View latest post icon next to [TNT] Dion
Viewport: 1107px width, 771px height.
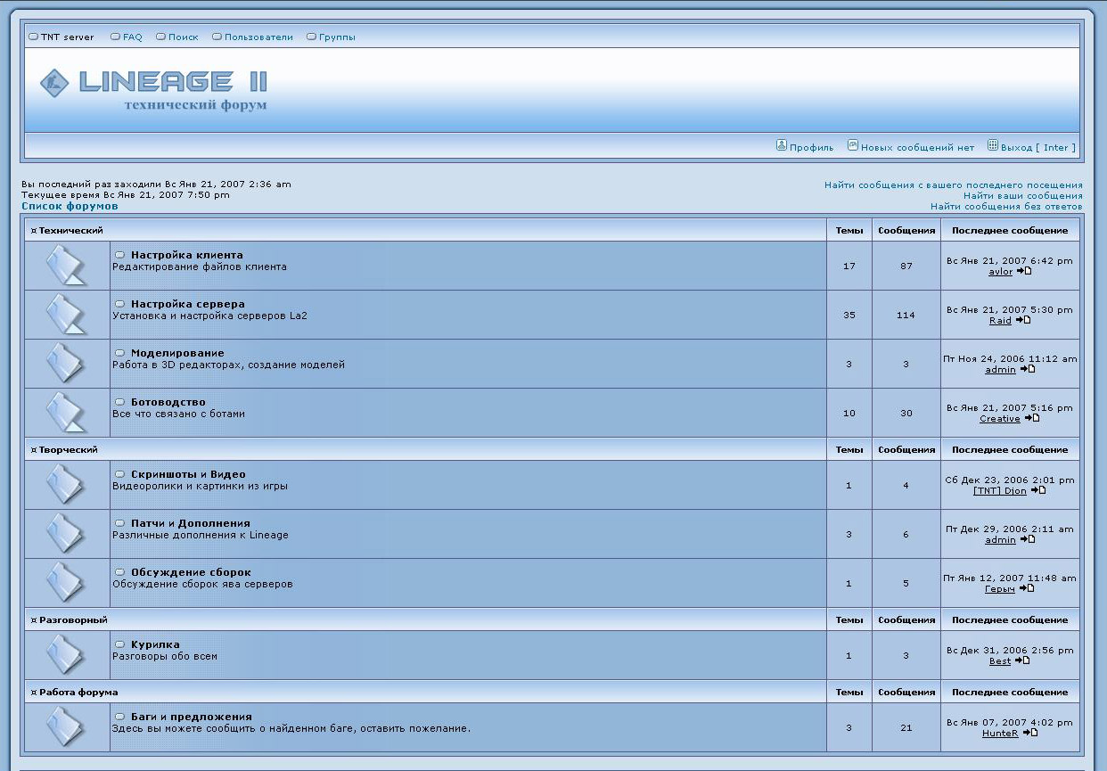click(x=1038, y=490)
